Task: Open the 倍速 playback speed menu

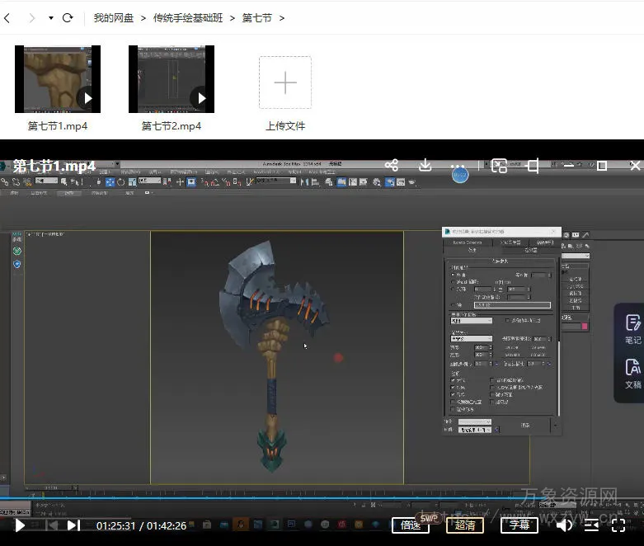Action: click(410, 525)
